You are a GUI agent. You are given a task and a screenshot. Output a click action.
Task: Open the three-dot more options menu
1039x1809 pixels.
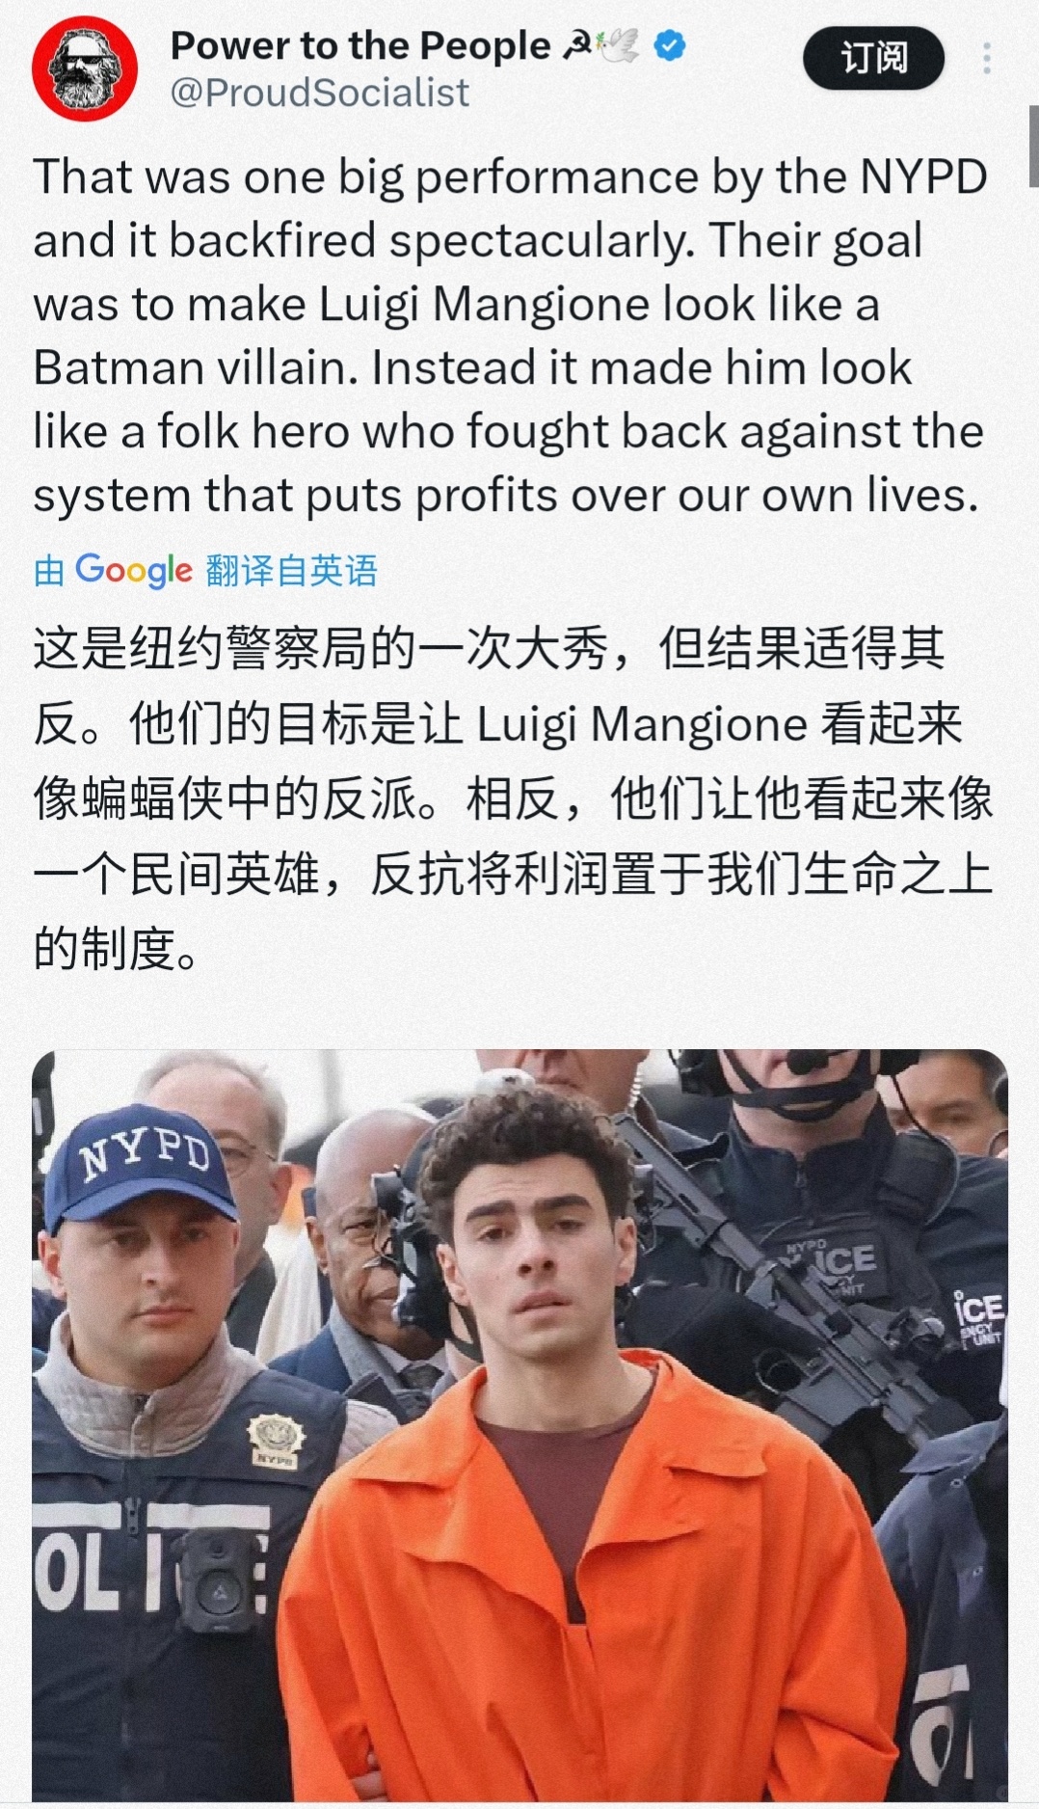986,59
